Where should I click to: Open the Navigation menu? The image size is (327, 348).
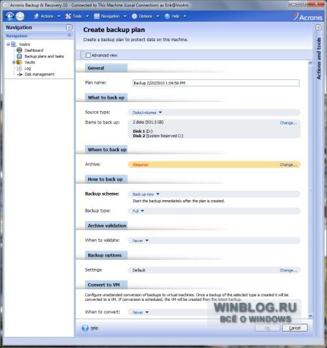(111, 16)
